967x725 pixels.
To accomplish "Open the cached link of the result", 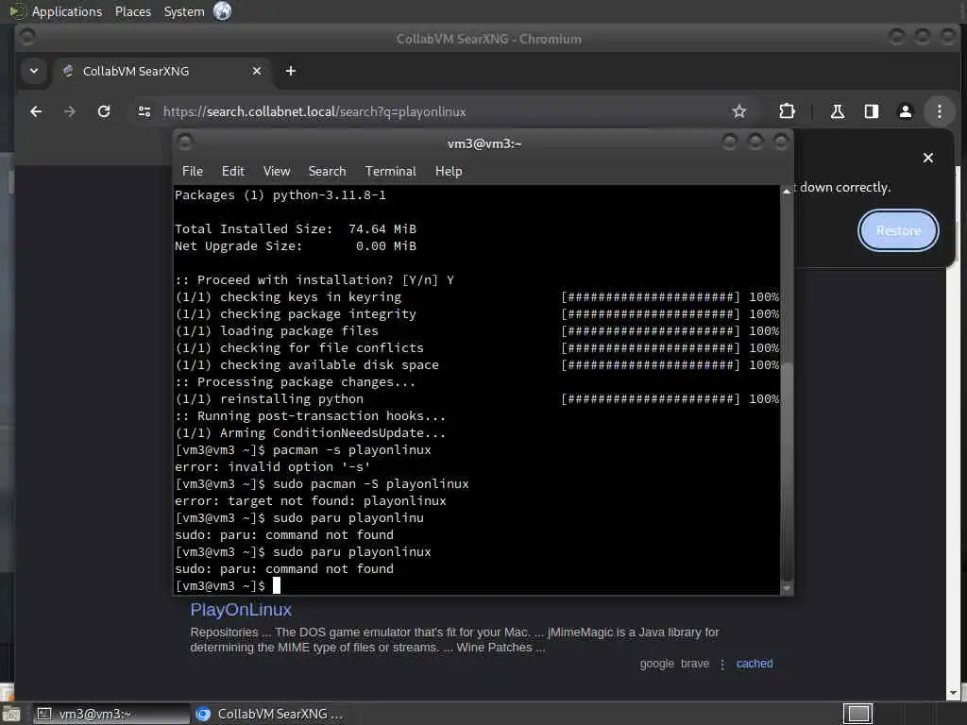I will 755,664.
